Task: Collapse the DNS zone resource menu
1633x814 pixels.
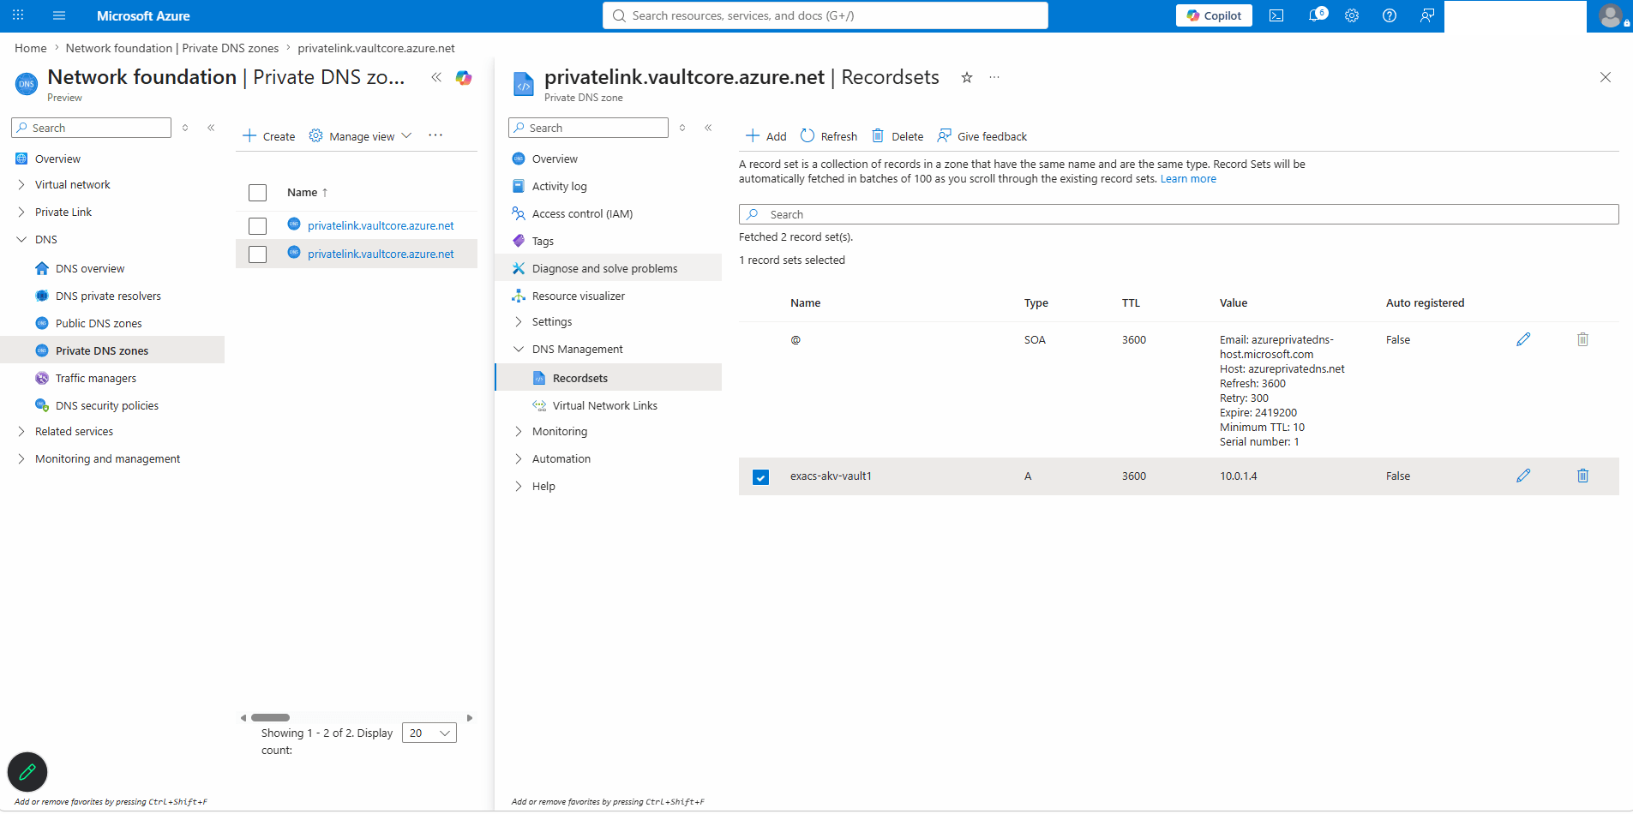Action: coord(708,128)
